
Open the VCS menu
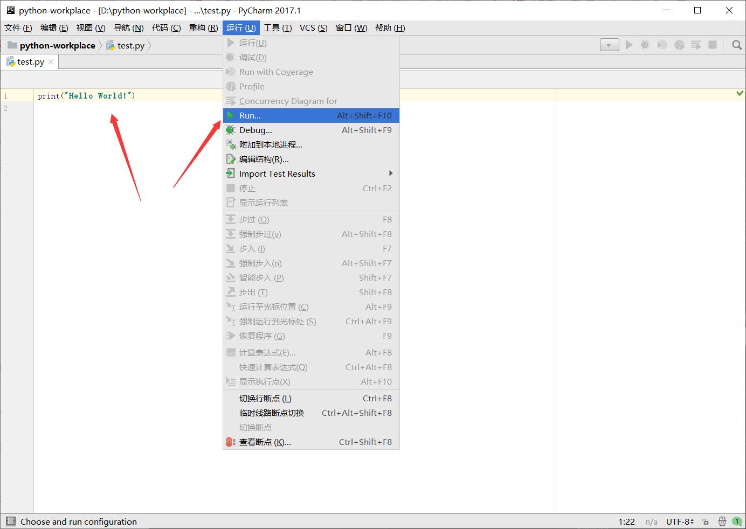(313, 27)
